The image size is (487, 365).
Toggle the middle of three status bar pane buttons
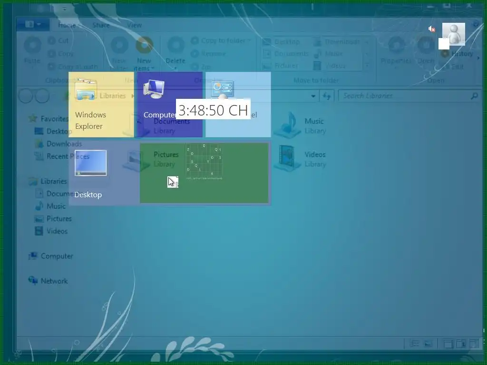(461, 344)
